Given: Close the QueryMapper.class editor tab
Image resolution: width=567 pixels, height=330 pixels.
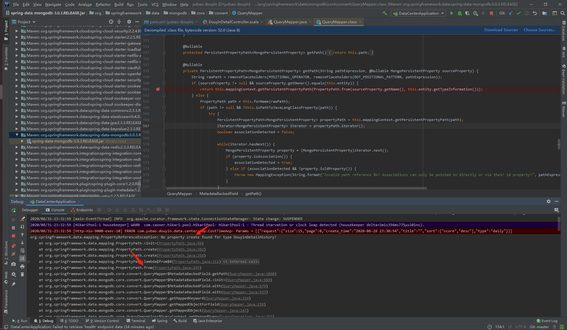Looking at the screenshot, I should pyautogui.click(x=360, y=22).
